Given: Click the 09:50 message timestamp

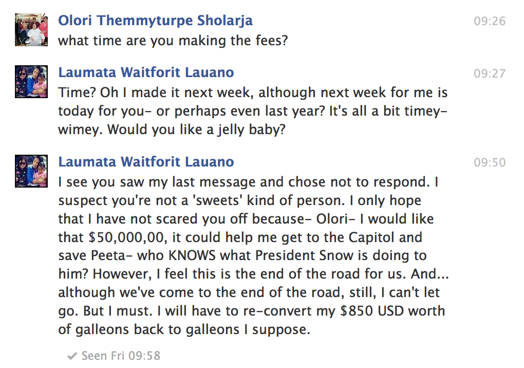Looking at the screenshot, I should (489, 163).
